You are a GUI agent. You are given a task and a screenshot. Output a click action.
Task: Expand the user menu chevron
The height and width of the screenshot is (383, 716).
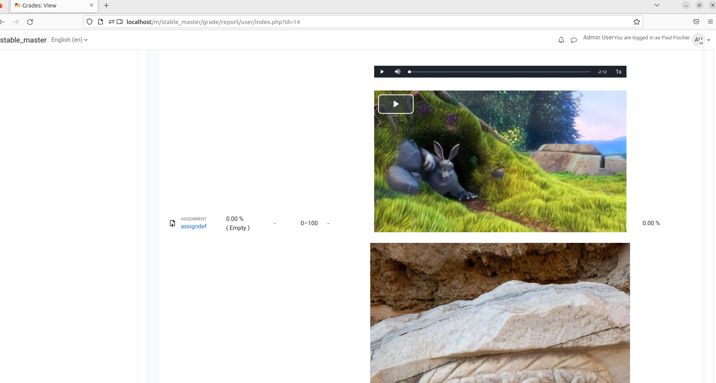(x=709, y=40)
